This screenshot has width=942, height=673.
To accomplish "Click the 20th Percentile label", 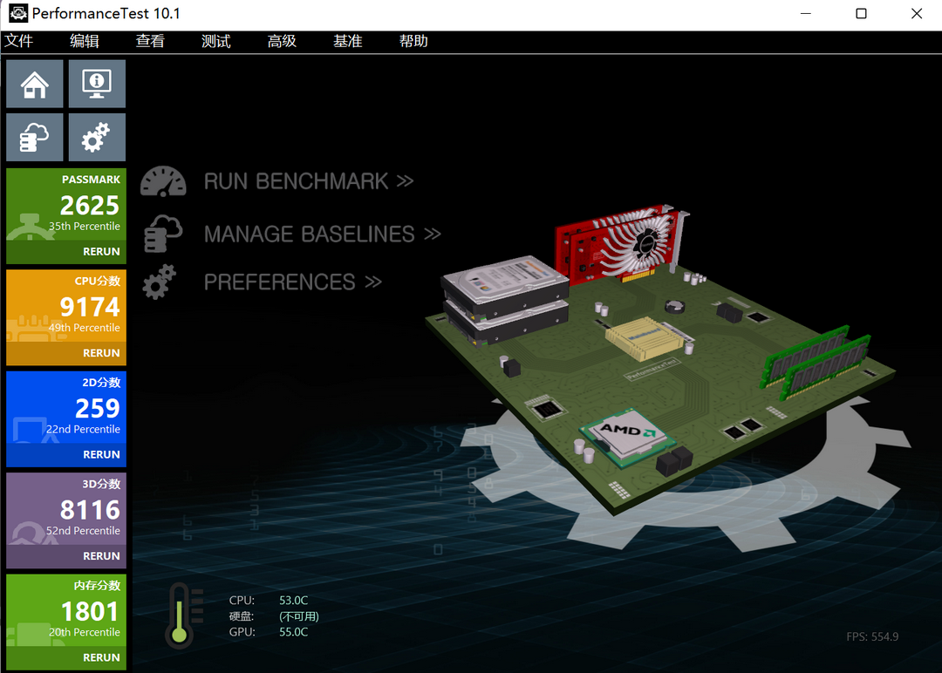I will (84, 632).
